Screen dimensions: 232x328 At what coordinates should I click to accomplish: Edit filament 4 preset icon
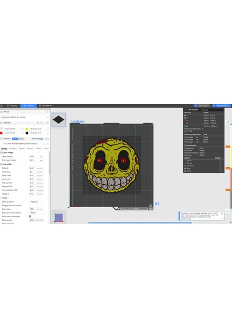tap(48, 133)
